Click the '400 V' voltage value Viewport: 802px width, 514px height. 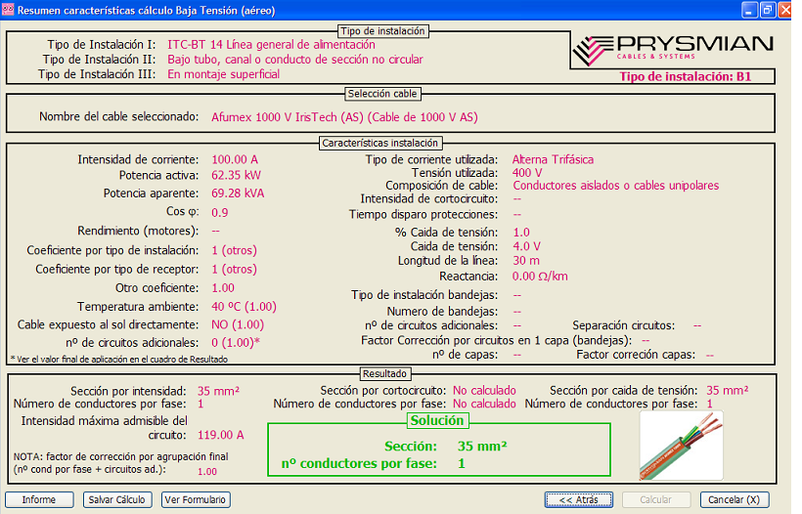point(527,173)
